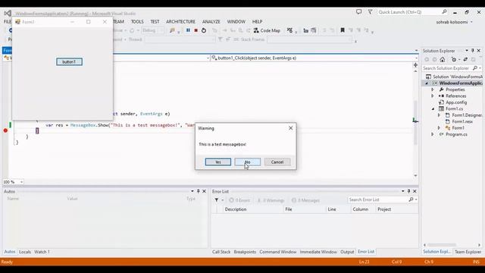Click Cancel in the Warning dialog
Viewport: 485px width, 273px height.
277,162
